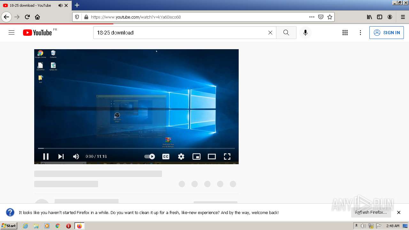Click Firefox taskbar button

click(79, 226)
